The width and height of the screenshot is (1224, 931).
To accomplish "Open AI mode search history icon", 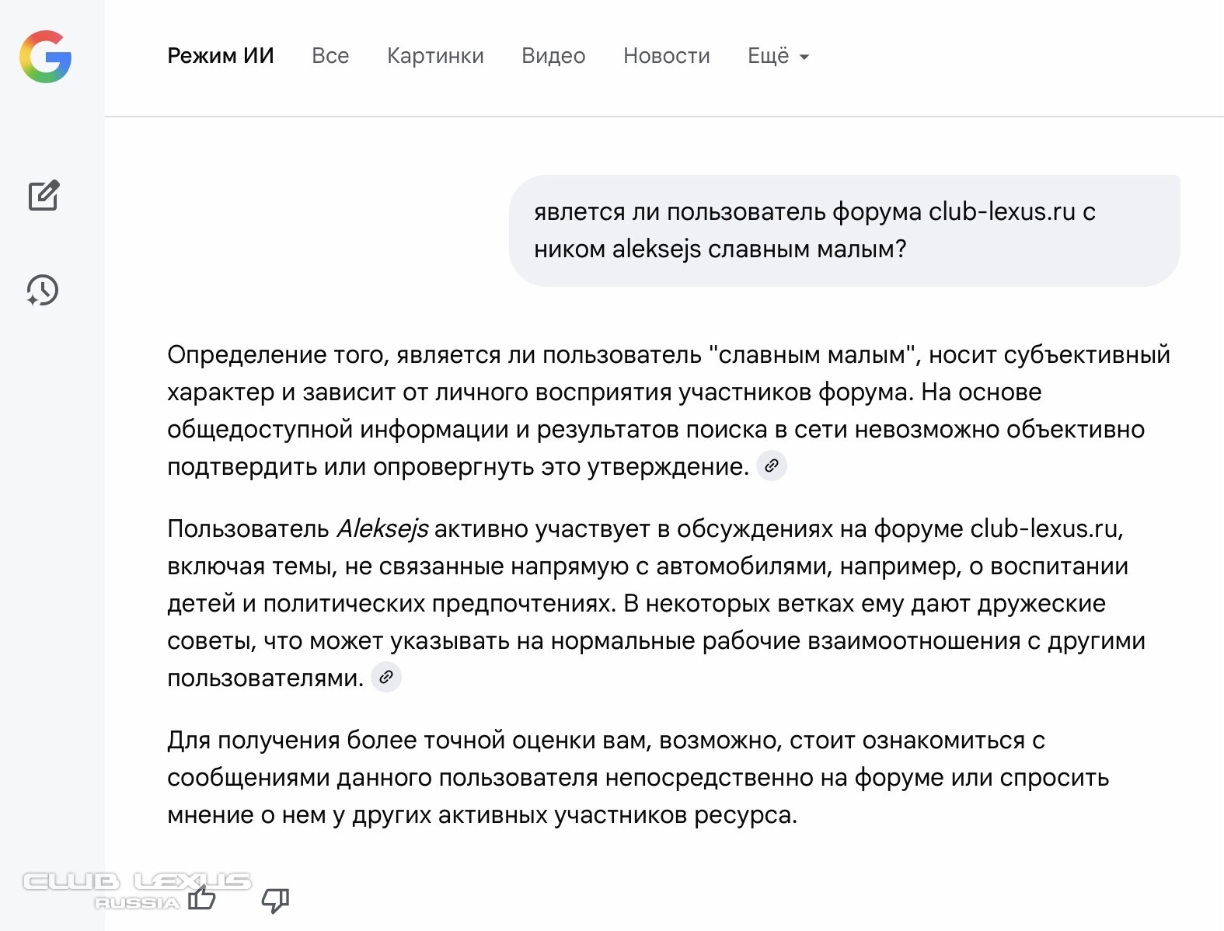I will (43, 290).
